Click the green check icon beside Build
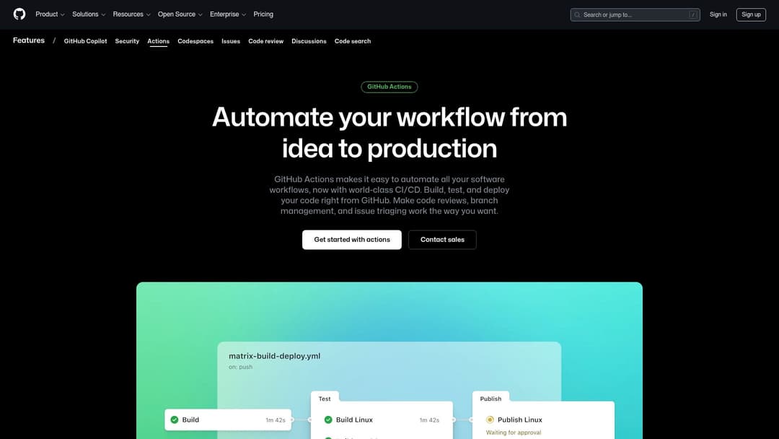This screenshot has height=439, width=779. [x=175, y=420]
